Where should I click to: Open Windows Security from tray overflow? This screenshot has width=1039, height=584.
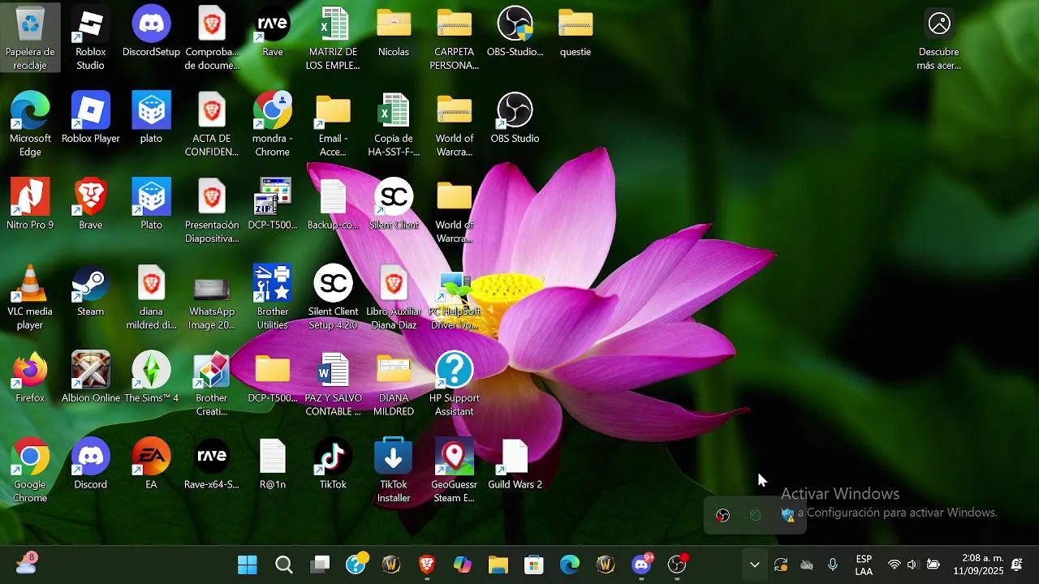tap(787, 515)
